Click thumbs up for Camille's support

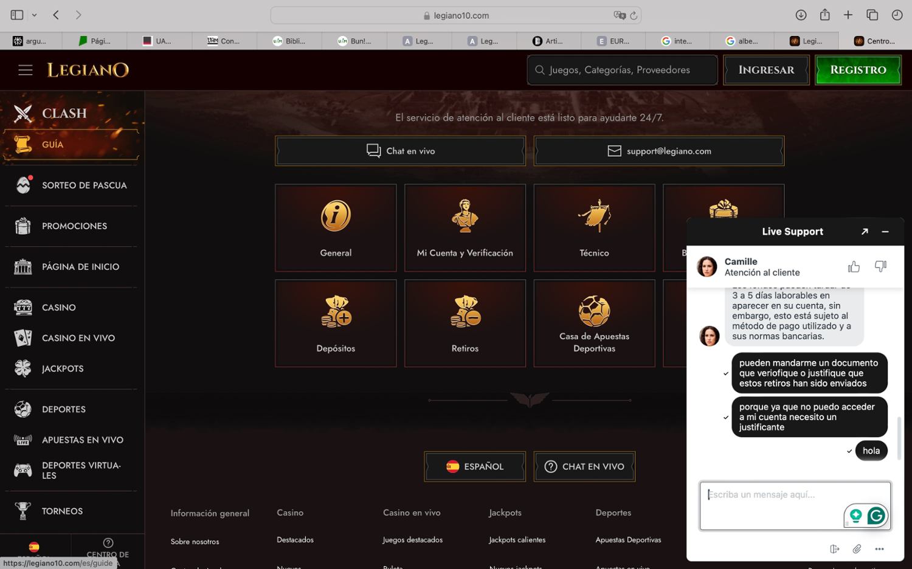(854, 267)
